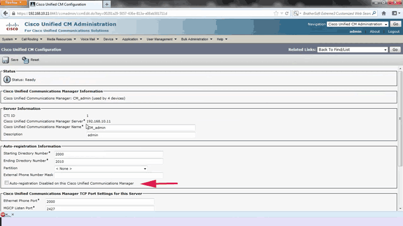Click the Ethernet Phone Port field

[100, 201]
